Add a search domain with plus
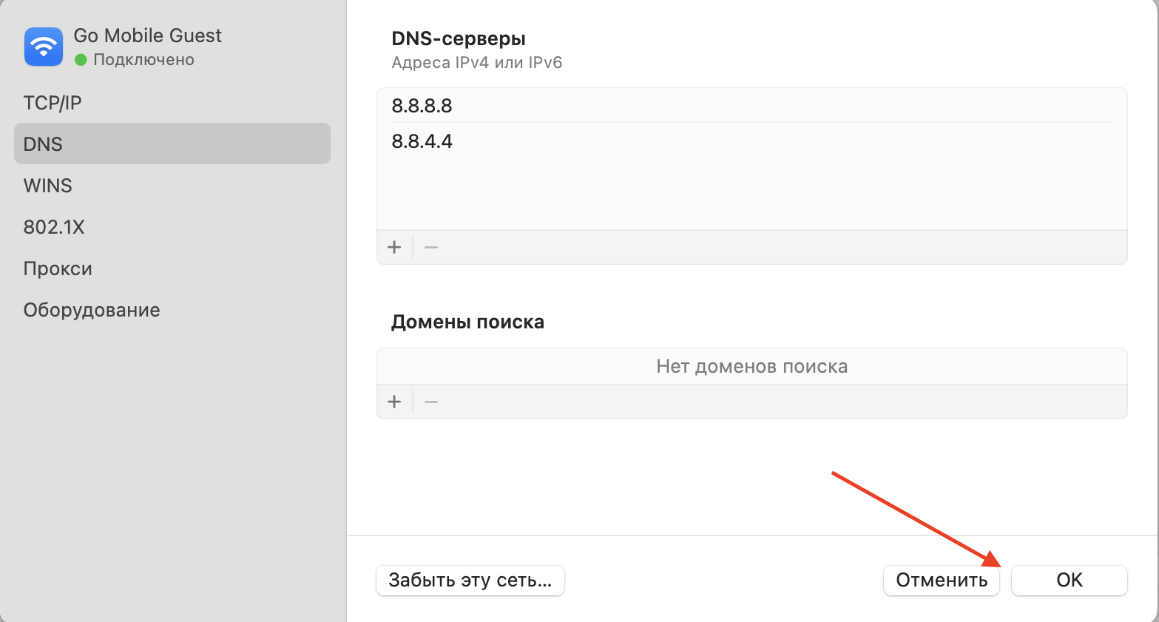The image size is (1159, 622). click(394, 402)
